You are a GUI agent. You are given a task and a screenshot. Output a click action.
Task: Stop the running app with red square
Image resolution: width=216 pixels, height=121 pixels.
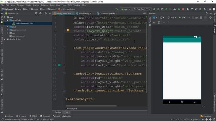click(x=183, y=9)
